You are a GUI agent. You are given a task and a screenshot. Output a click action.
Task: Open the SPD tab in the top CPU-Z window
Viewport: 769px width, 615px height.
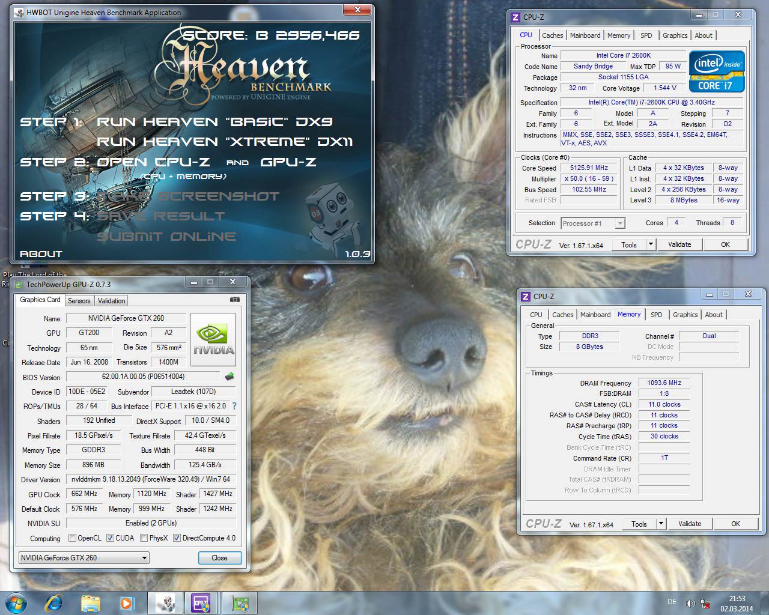(x=646, y=35)
